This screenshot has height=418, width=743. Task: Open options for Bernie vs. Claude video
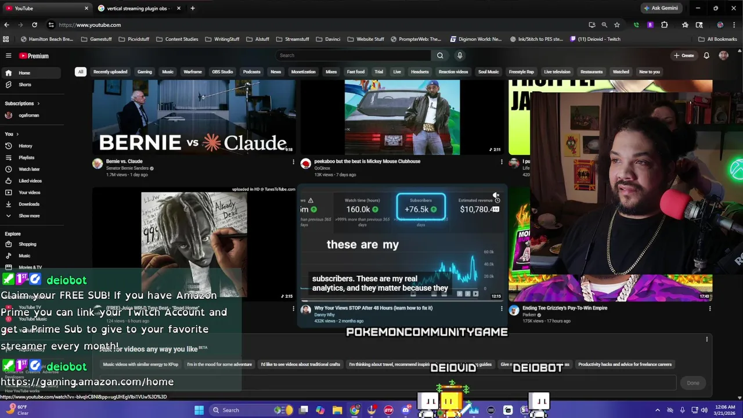[x=293, y=162]
